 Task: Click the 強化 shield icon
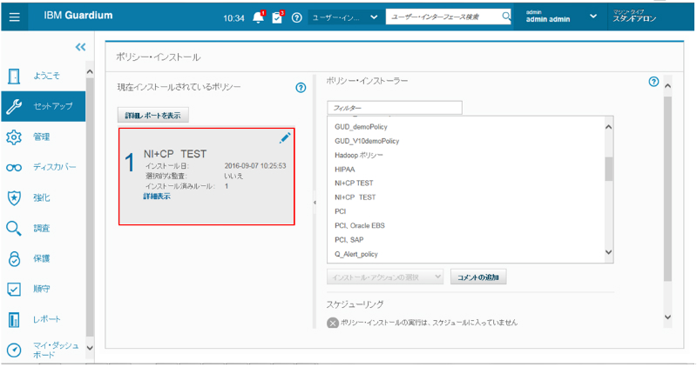pyautogui.click(x=14, y=198)
